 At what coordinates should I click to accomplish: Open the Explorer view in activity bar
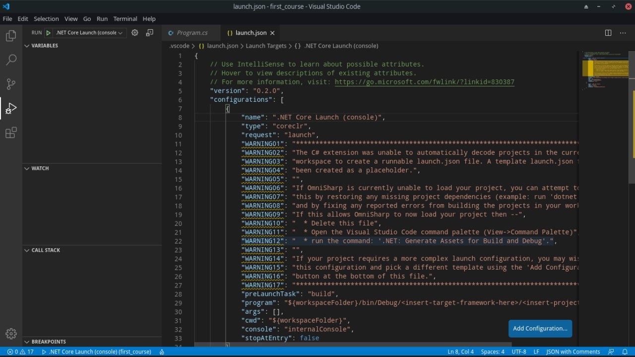click(x=11, y=36)
